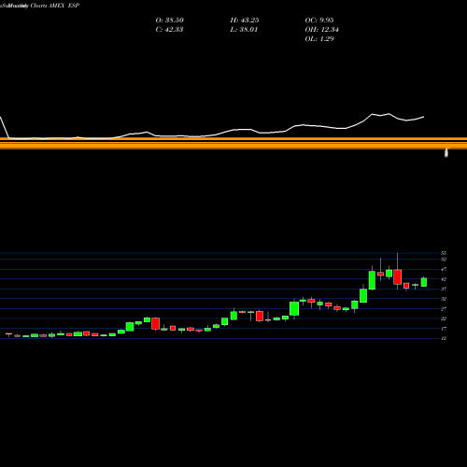Click the 'OH: 12.34' readout
The image size is (467, 467).
point(321,30)
